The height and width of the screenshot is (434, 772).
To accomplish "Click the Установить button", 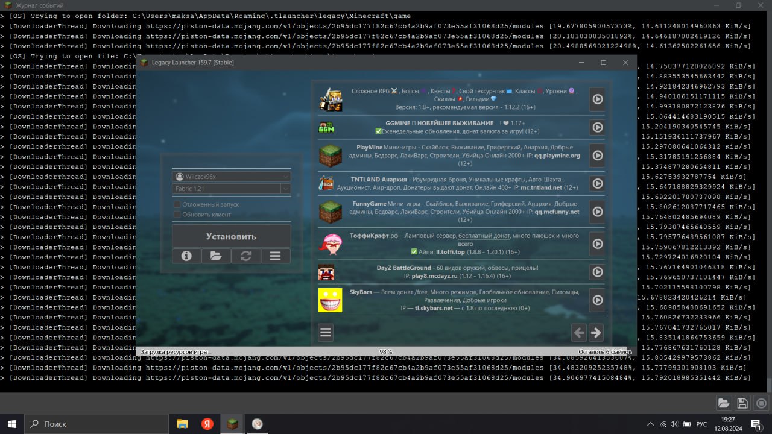I will coord(231,236).
